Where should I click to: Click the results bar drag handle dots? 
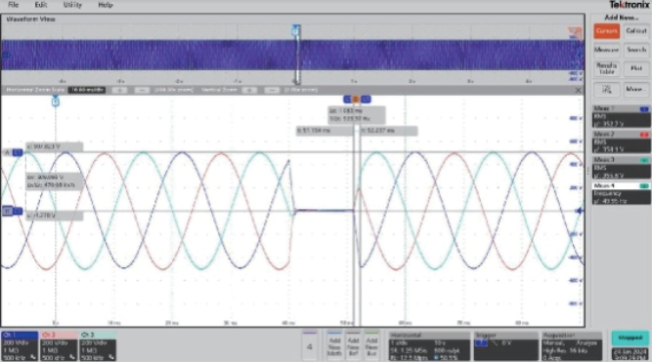point(587,170)
